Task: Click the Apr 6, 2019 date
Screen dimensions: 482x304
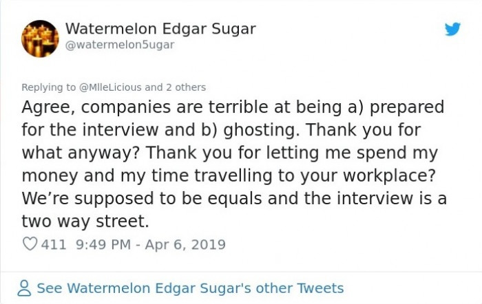Action: (x=185, y=244)
